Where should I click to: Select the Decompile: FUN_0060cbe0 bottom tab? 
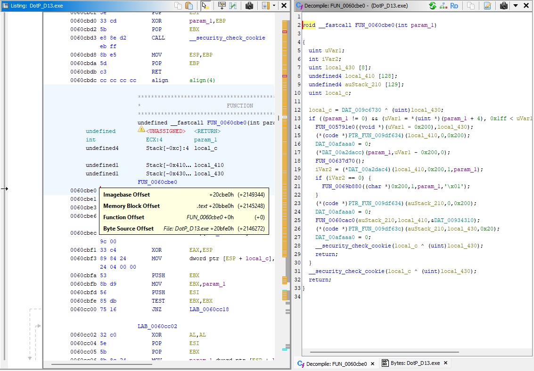click(336, 364)
